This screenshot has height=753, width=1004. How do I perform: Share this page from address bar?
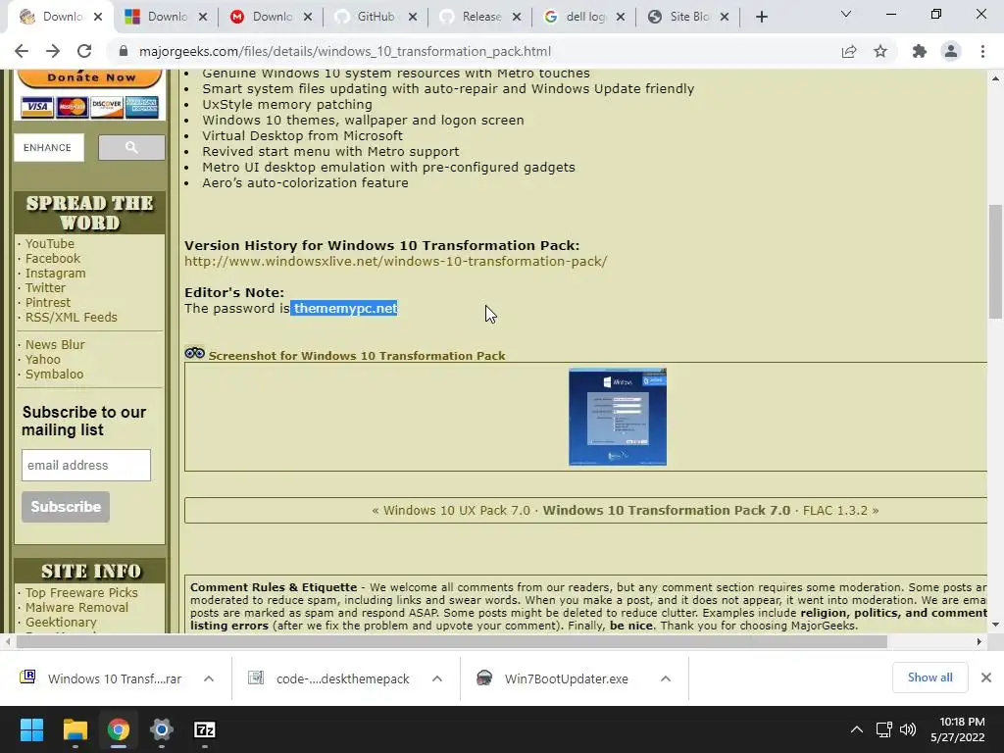(849, 51)
